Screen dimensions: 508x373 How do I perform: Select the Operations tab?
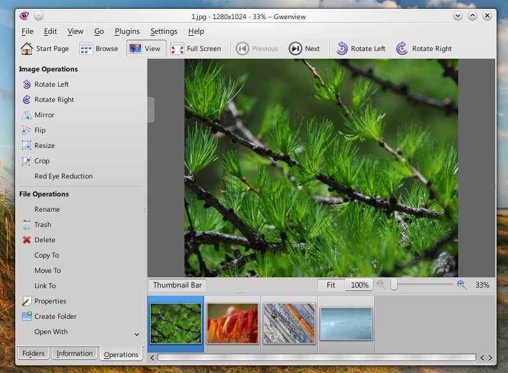click(121, 355)
